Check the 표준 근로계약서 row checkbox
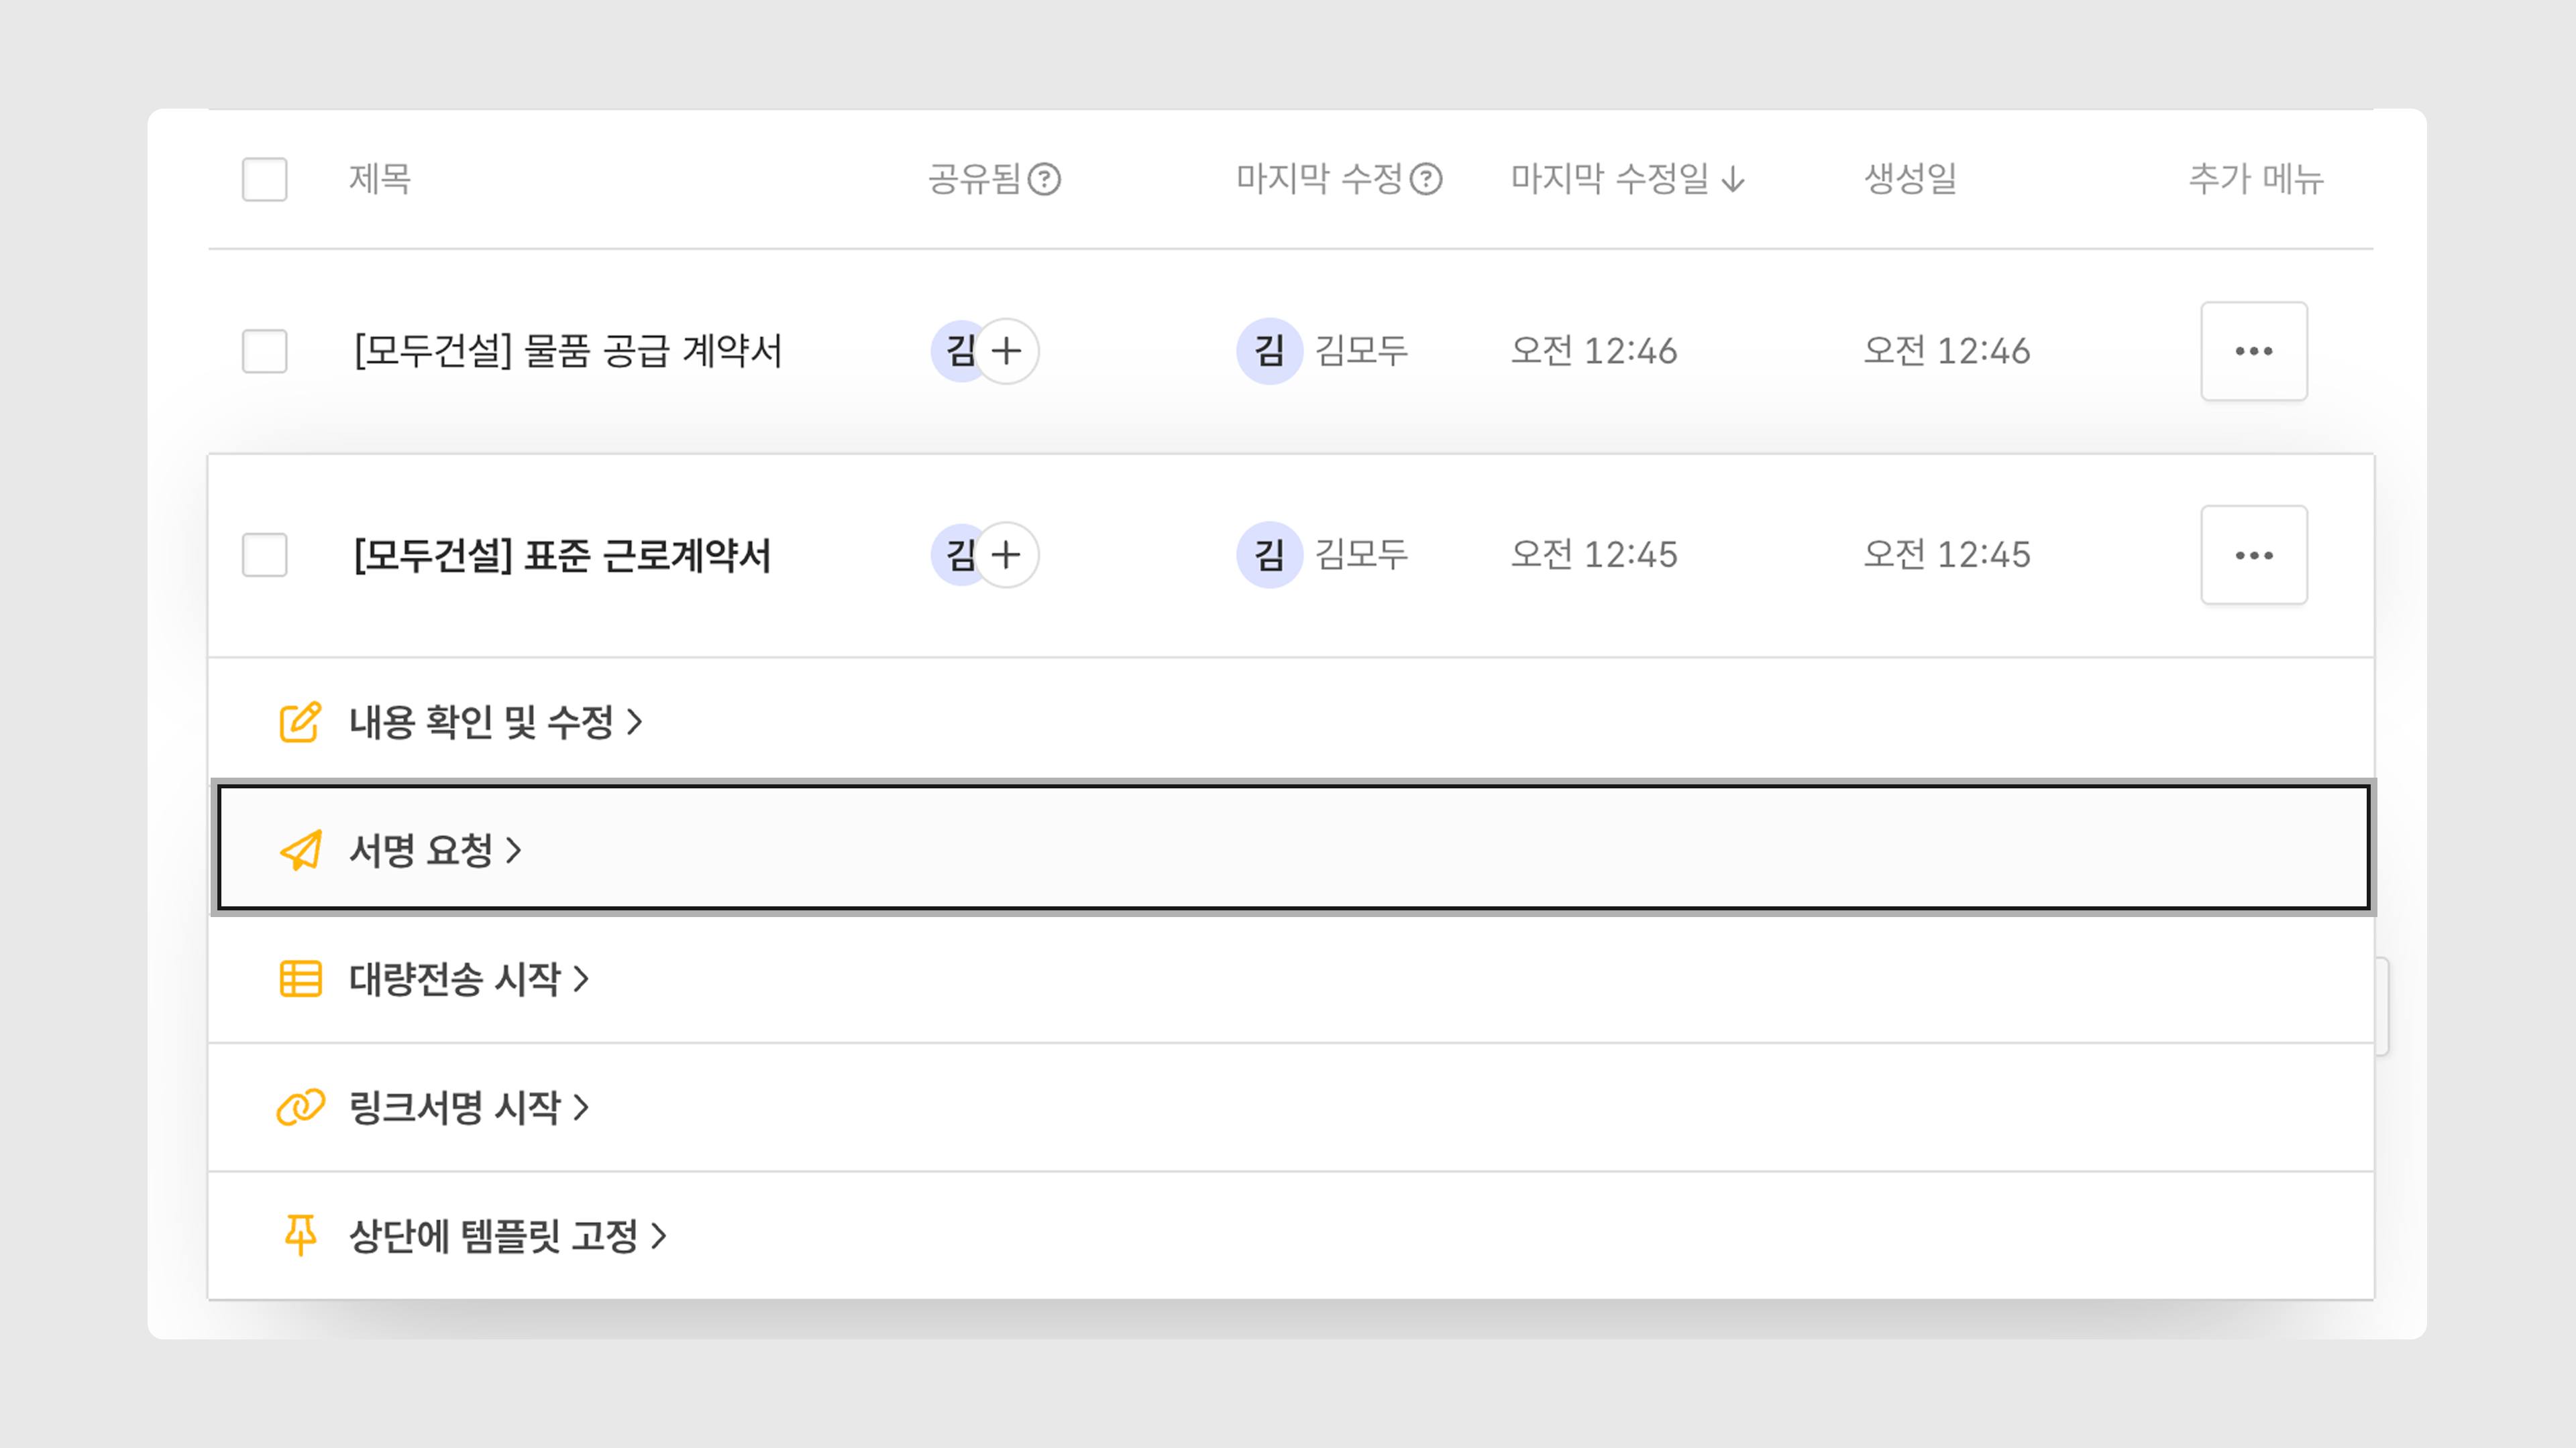This screenshot has width=2576, height=1448. pos(264,554)
